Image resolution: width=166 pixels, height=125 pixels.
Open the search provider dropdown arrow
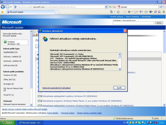[x=164, y=7]
